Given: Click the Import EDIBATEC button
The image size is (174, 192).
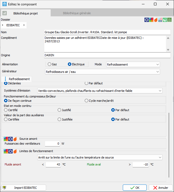Looking at the screenshot, I should pos(24,188).
